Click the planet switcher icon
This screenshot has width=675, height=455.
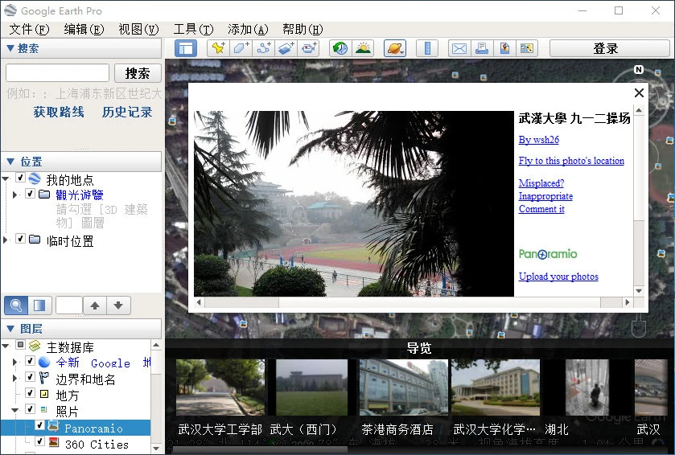pyautogui.click(x=395, y=48)
